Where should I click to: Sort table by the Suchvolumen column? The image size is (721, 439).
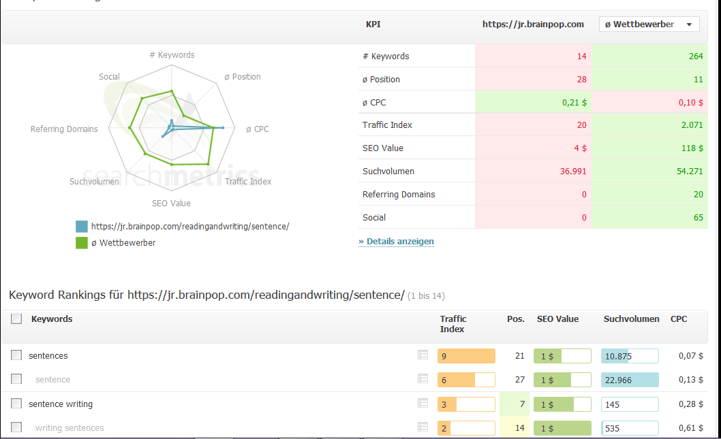pyautogui.click(x=632, y=319)
